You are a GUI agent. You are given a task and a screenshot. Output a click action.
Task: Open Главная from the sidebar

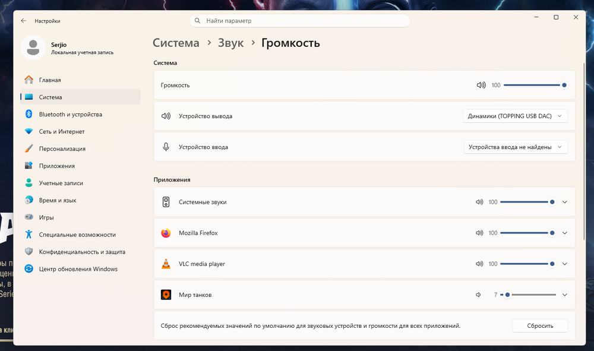pos(80,80)
